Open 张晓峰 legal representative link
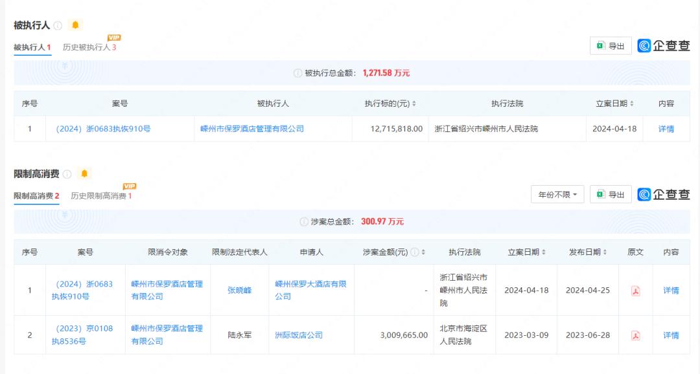The image size is (700, 374). pos(239,290)
